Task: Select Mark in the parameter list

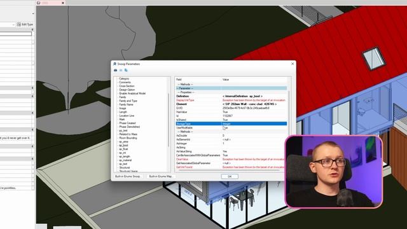Action: point(122,120)
